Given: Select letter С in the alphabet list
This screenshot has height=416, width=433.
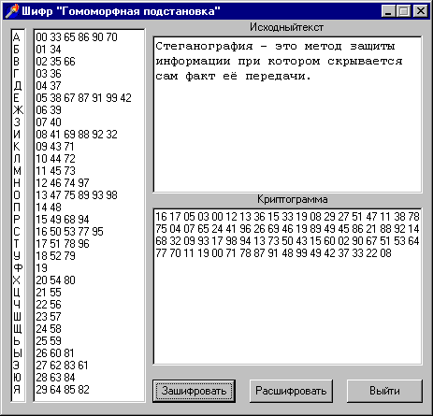Looking at the screenshot, I should click(17, 232).
